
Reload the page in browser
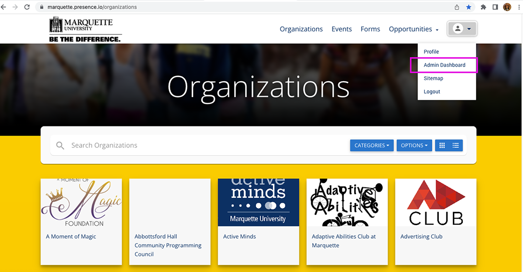27,7
